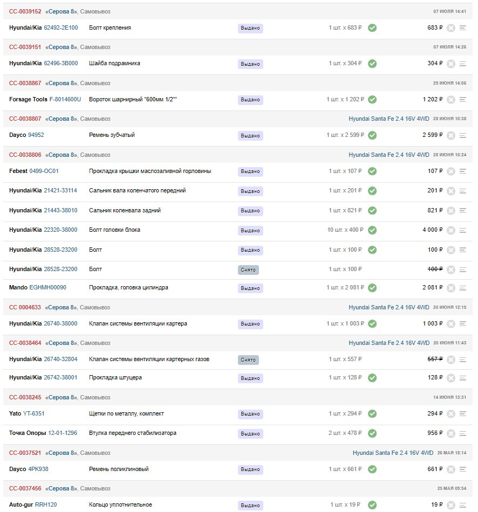Click green checkmark on Dayco 4PK938 row
478x512 pixels.
pos(372,469)
